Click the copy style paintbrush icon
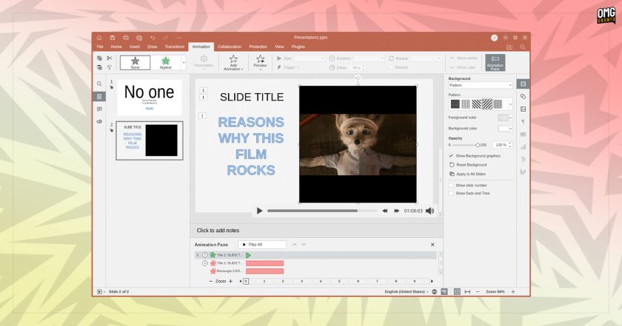622x326 pixels. click(110, 67)
